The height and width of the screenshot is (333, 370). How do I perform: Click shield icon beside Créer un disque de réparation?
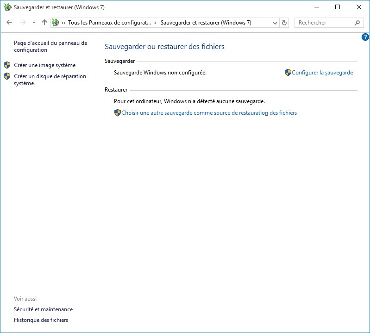point(7,76)
